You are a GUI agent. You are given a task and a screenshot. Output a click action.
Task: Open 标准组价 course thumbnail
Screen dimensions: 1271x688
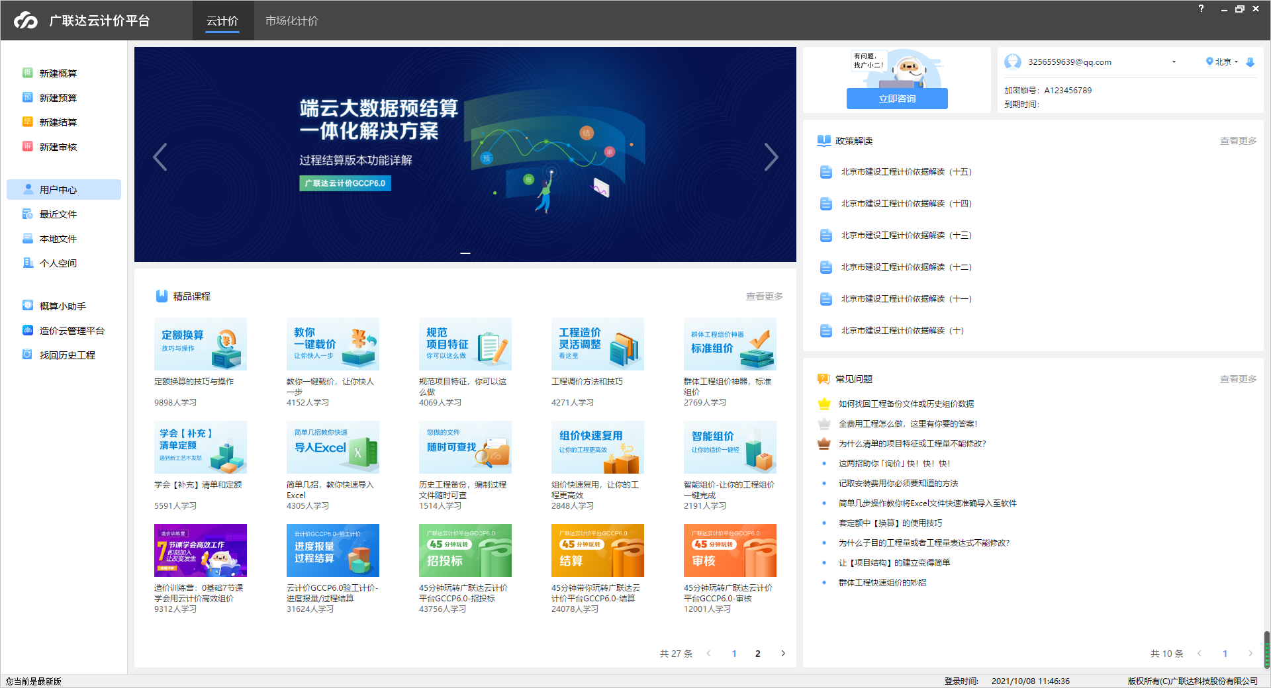click(730, 344)
